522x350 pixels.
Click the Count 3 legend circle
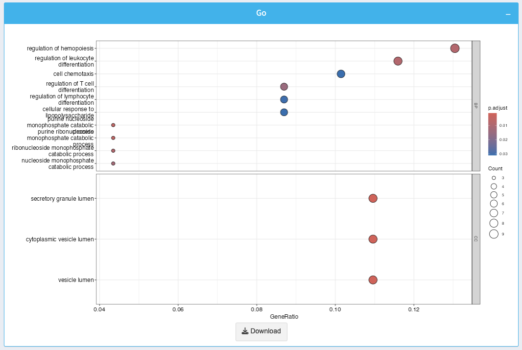(x=494, y=178)
